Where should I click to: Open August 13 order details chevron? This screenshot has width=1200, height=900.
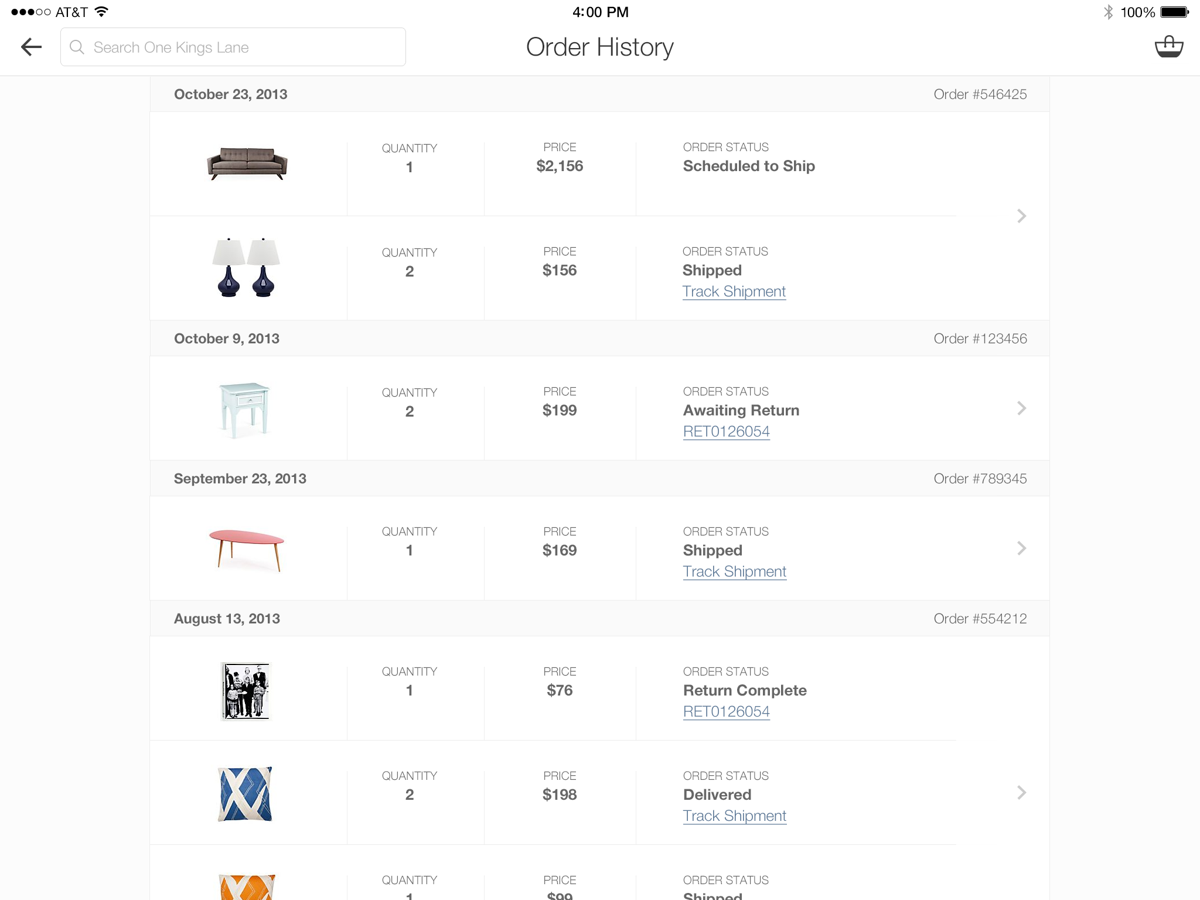point(1021,793)
